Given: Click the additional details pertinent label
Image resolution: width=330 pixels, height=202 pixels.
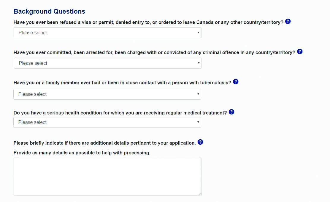Looking at the screenshot, I should 104,143.
